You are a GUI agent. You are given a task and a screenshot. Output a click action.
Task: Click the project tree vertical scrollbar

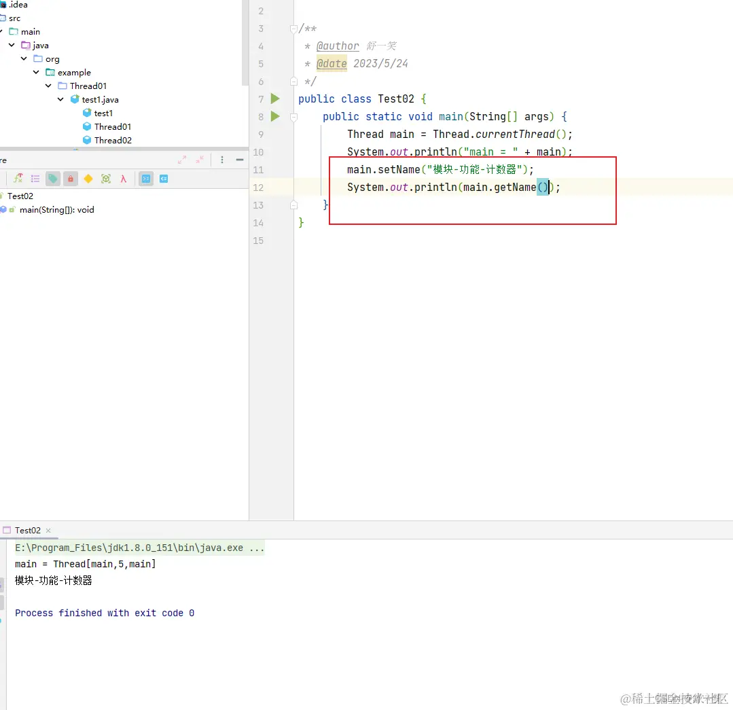pos(245,43)
